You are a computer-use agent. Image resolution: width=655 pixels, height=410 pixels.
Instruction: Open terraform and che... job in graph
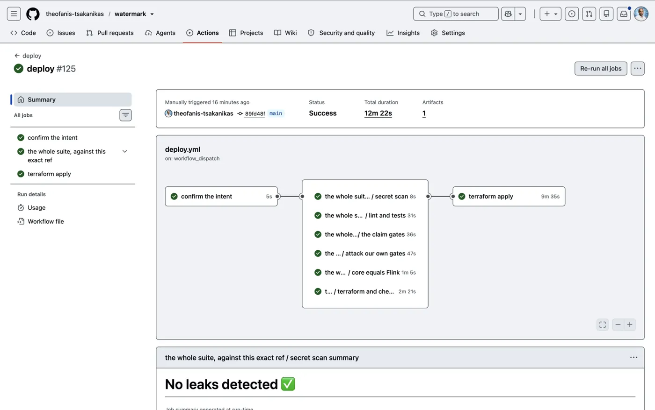click(365, 291)
